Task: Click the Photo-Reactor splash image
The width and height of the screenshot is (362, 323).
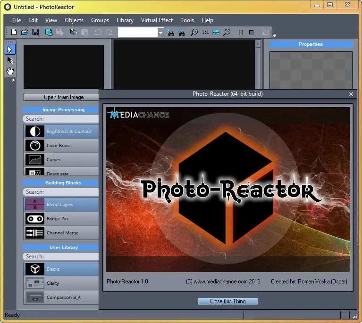Action: pyautogui.click(x=228, y=190)
